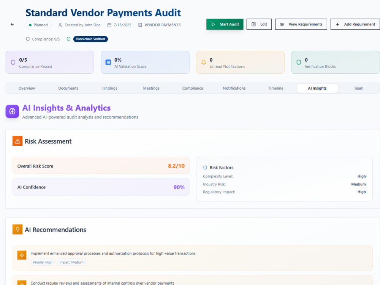The height and width of the screenshot is (285, 380).
Task: Click the Blockchain Verified badge
Action: [x=90, y=39]
